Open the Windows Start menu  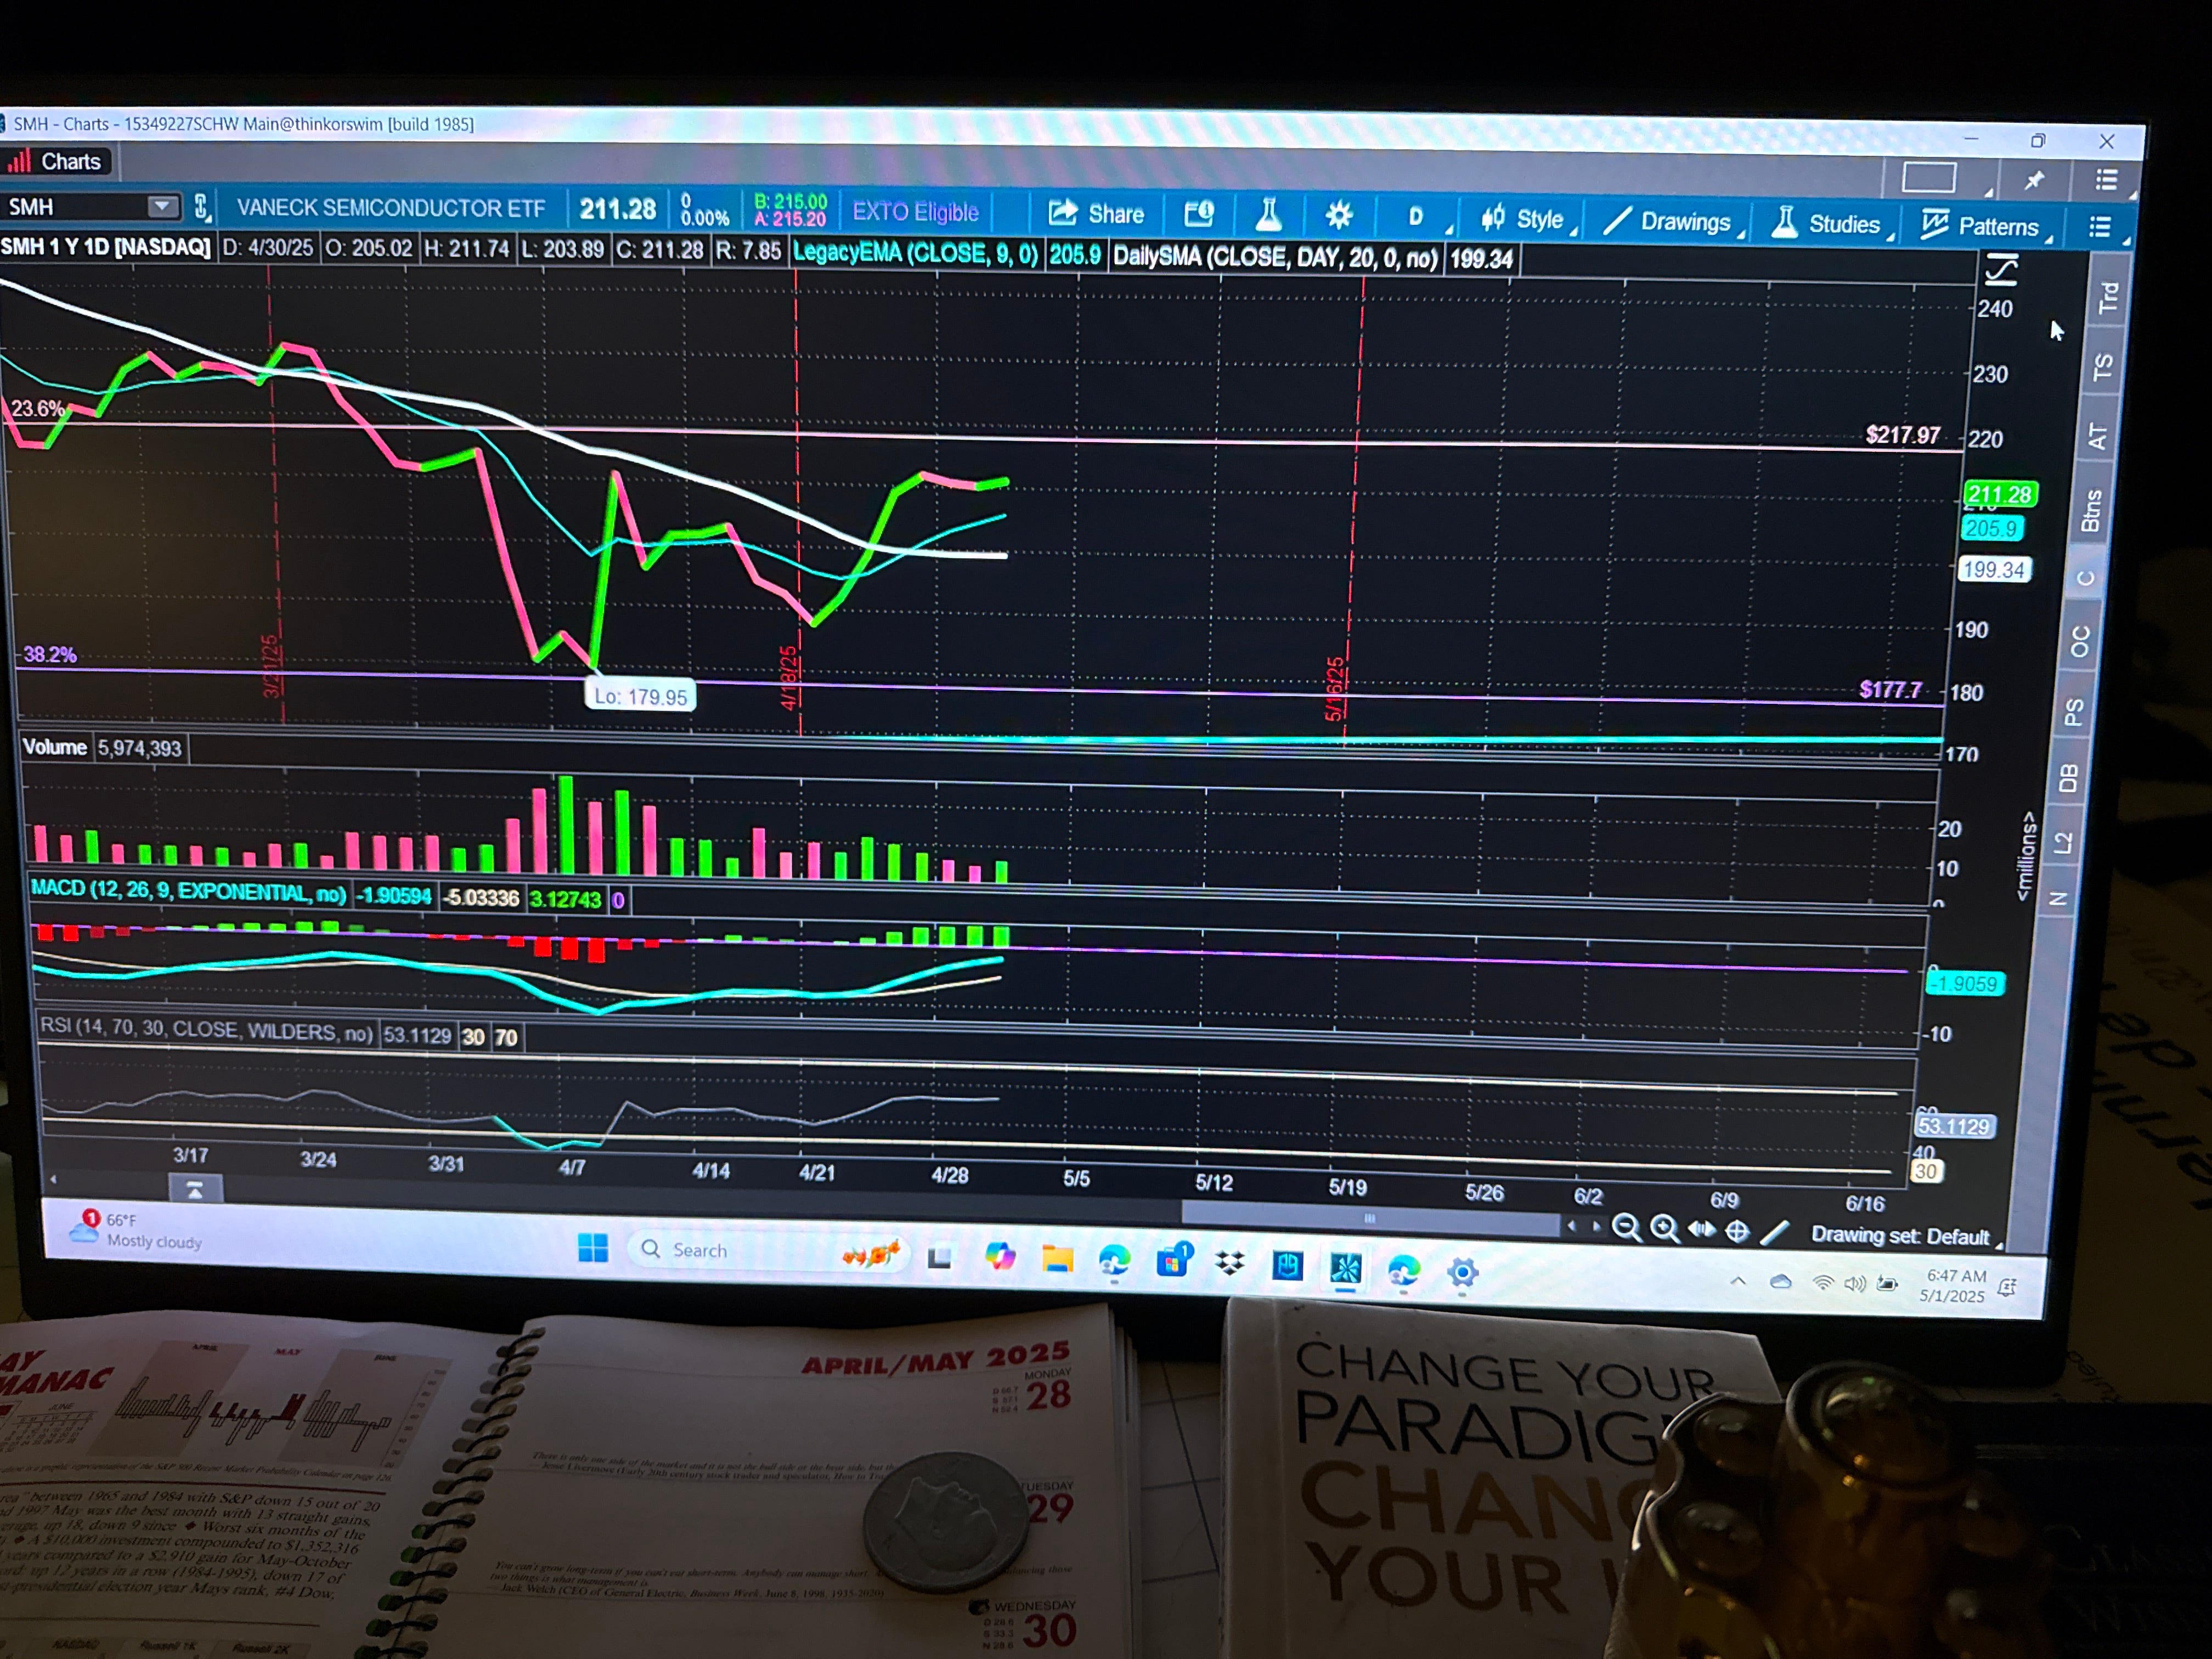click(593, 1248)
